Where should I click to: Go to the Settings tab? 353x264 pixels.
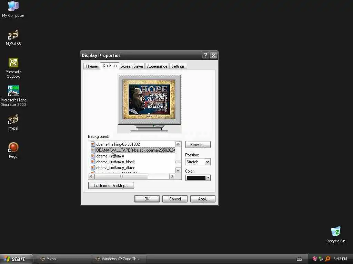coord(178,66)
